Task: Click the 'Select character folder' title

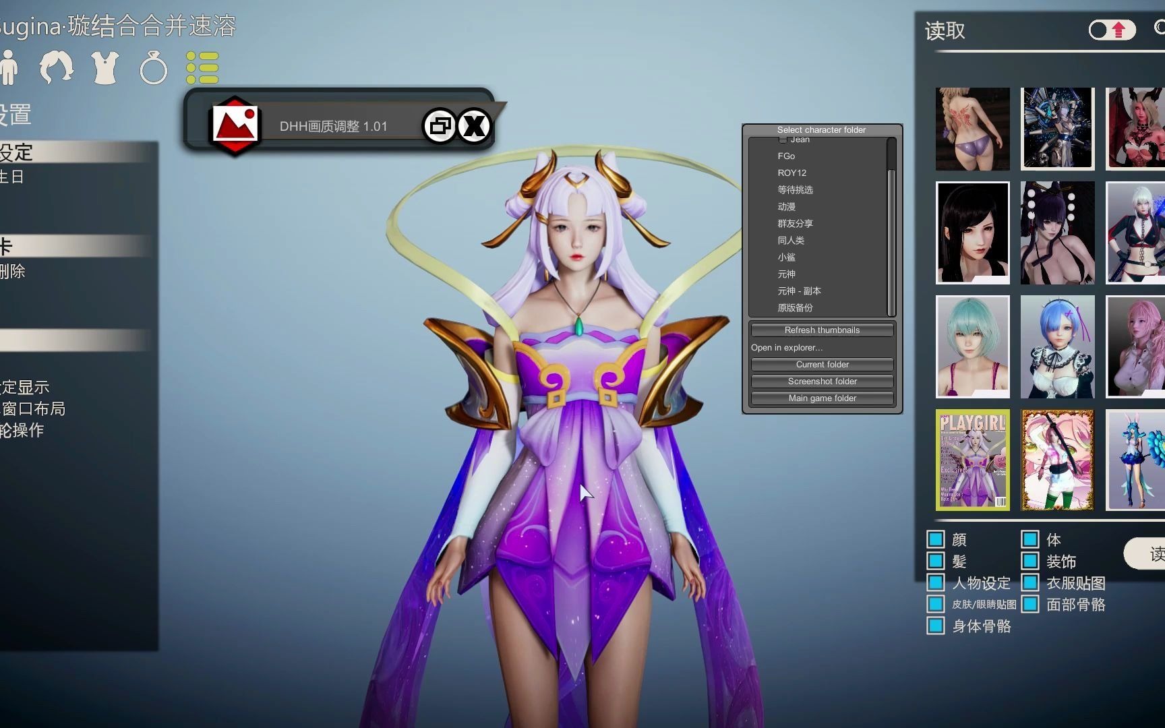Action: [821, 129]
